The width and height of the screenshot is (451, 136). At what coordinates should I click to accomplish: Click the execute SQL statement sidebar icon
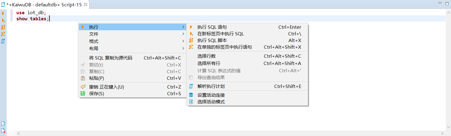coord(3,13)
